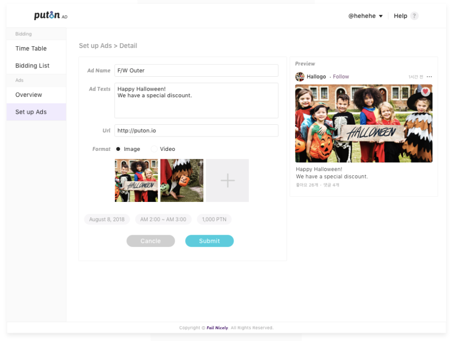The width and height of the screenshot is (460, 341).
Task: Select the first thumbnail with Halloween sign
Action: point(136,181)
